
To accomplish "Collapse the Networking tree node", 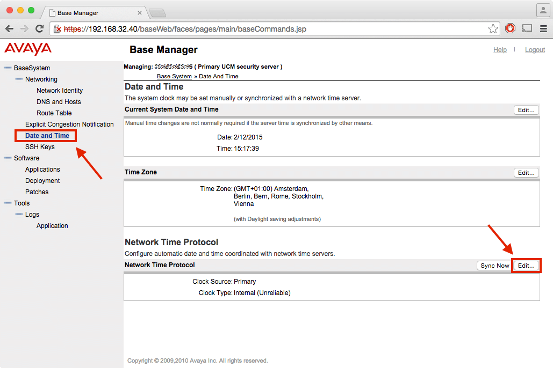I will (x=19, y=79).
